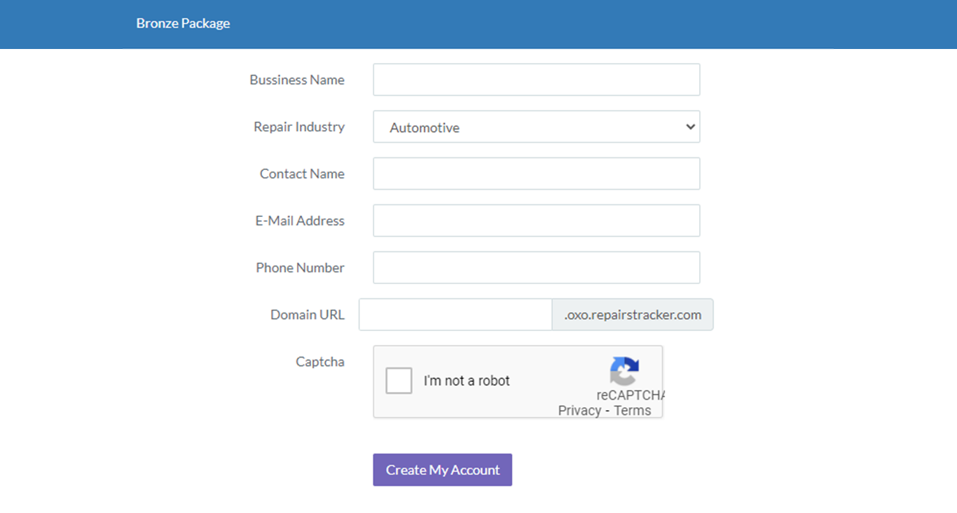This screenshot has height=513, width=957.
Task: Click the Contact Name label
Action: [x=302, y=174]
